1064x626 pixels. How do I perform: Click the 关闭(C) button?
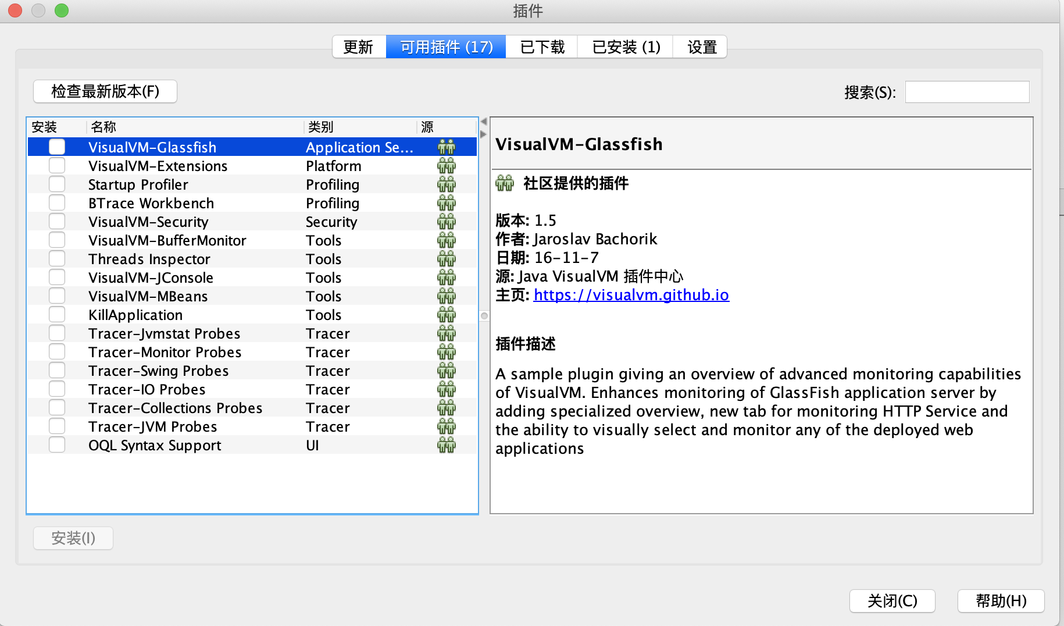tap(892, 601)
